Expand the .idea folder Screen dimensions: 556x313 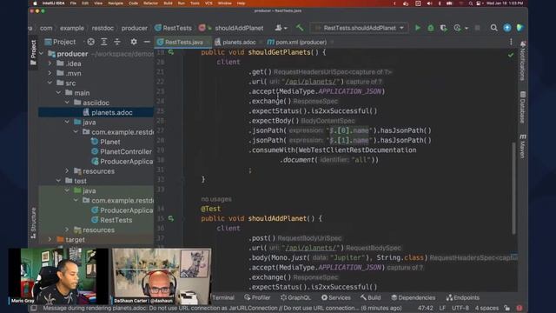(x=50, y=63)
